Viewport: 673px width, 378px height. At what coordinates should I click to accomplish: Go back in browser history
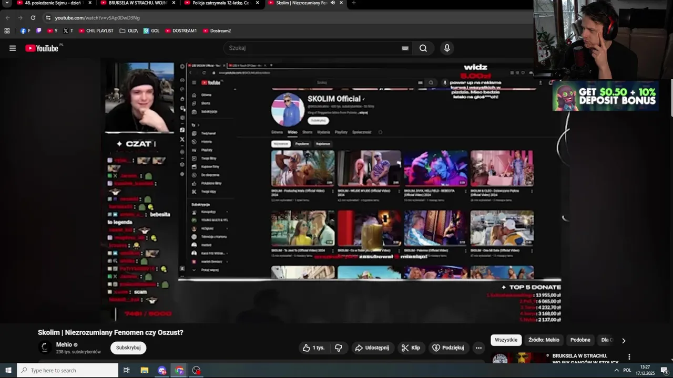click(x=7, y=17)
